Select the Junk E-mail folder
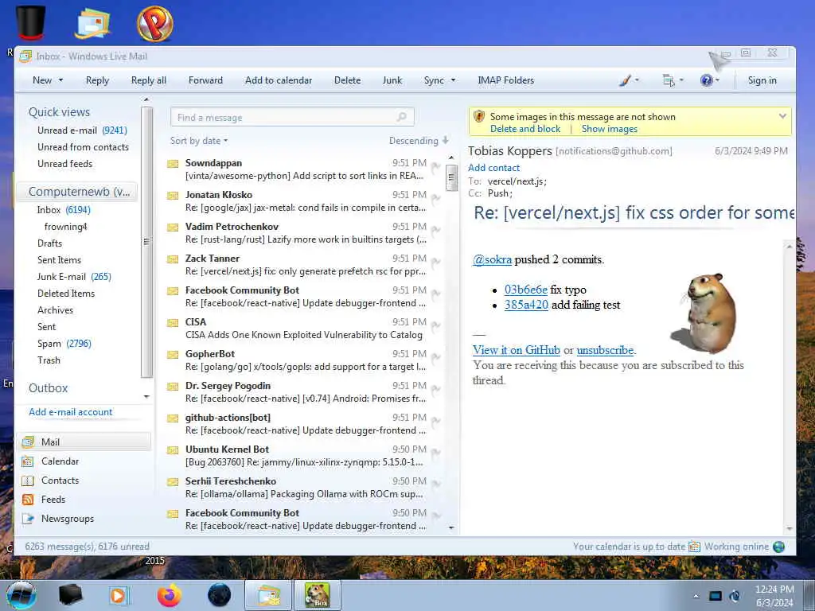815x611 pixels. 74,277
